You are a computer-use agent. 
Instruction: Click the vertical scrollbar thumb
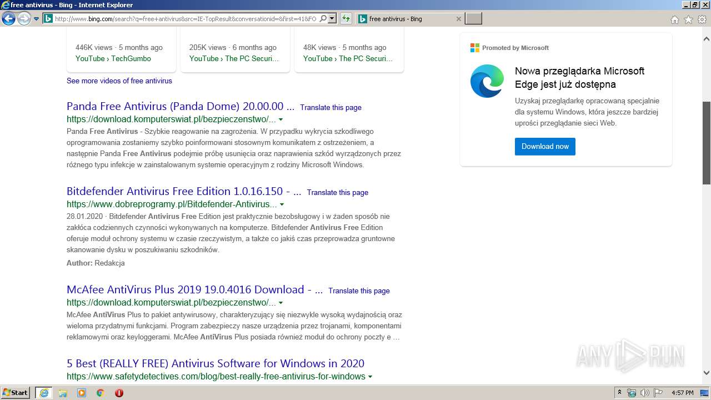tap(707, 143)
